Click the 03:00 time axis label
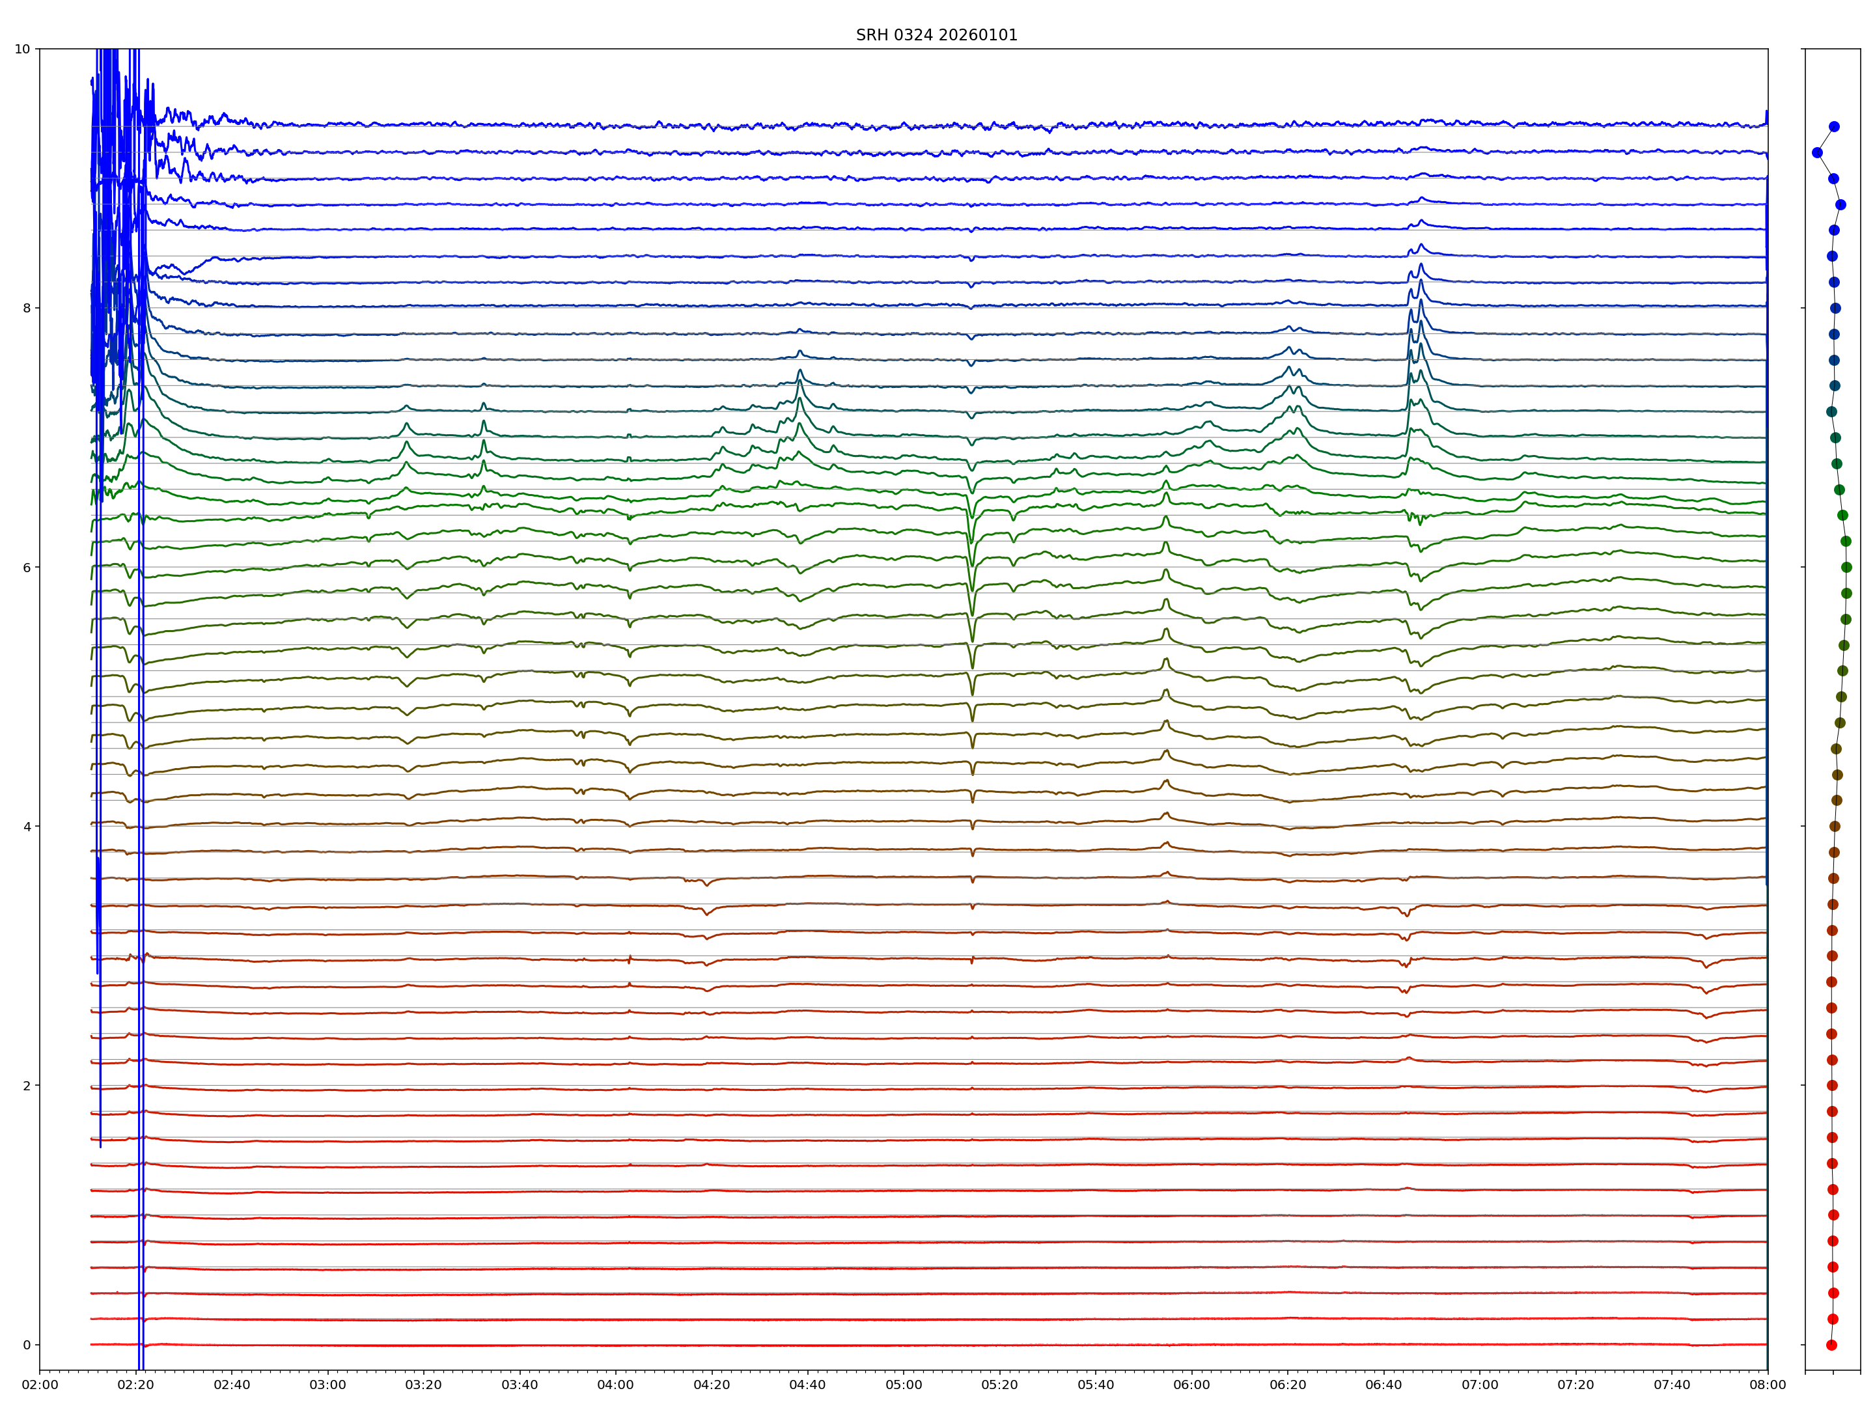This screenshot has height=1406, width=1875. click(327, 1385)
